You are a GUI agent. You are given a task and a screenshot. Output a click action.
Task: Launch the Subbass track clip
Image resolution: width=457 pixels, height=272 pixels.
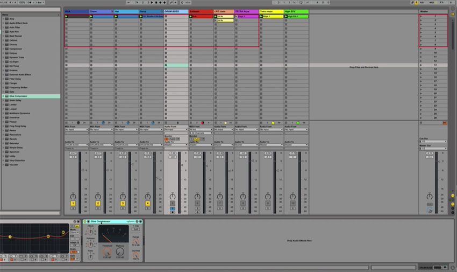tap(191, 16)
